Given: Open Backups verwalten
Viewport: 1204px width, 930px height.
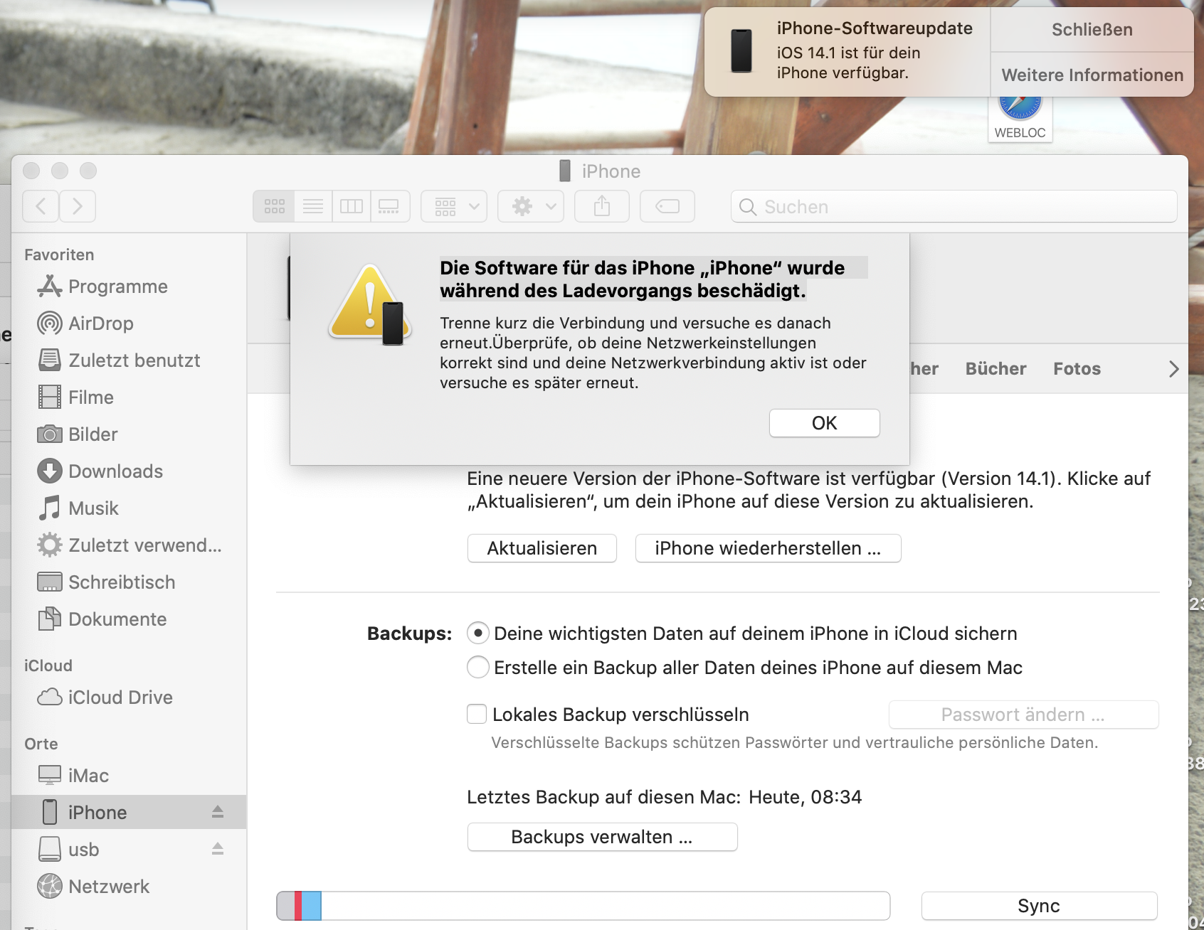Looking at the screenshot, I should [x=602, y=837].
